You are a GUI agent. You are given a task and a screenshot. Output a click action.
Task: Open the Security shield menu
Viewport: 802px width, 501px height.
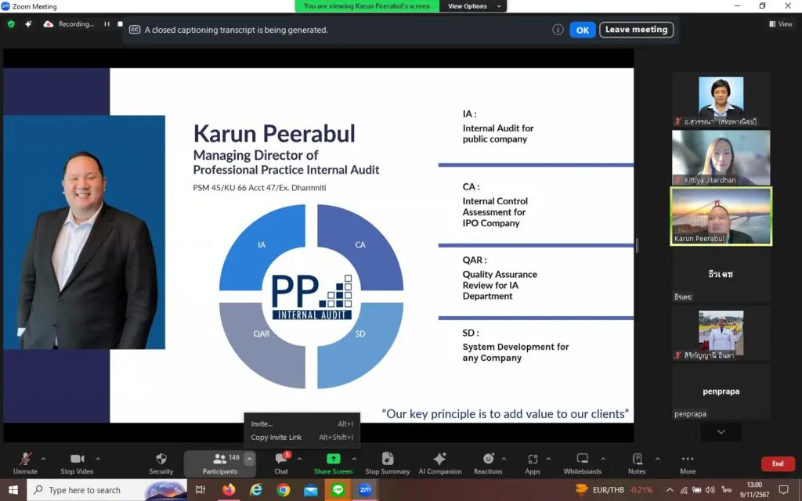161,463
